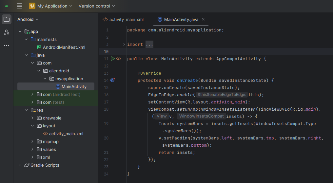The width and height of the screenshot is (333, 183).
Task: Click related XML file gutter icon on line 11
Action: coord(119,59)
